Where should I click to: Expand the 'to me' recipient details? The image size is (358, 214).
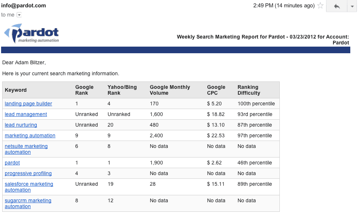click(x=19, y=15)
